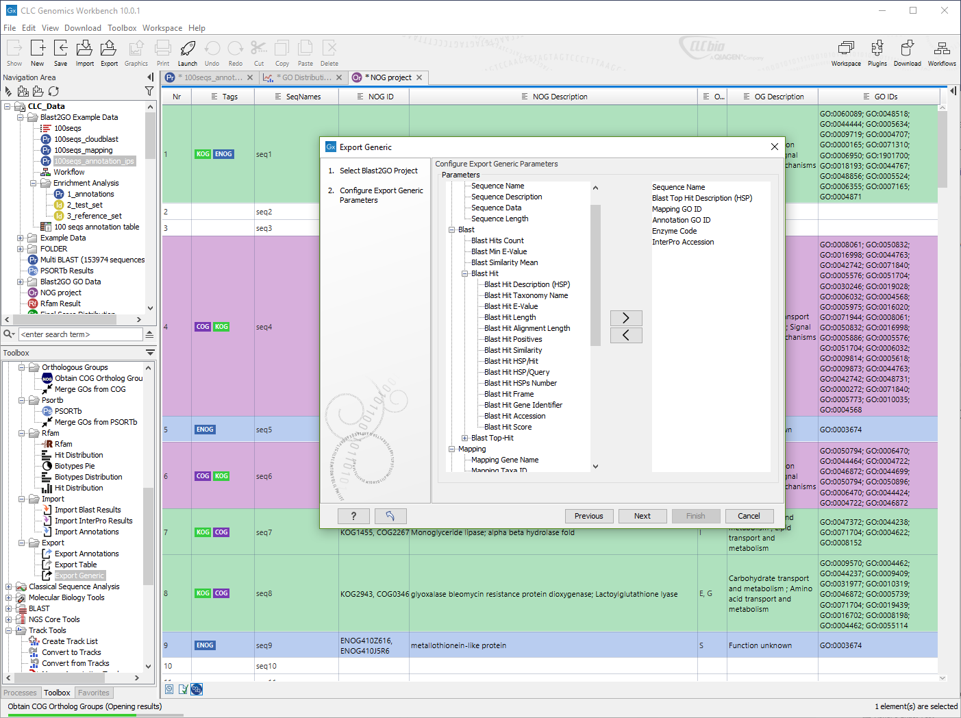This screenshot has width=961, height=718.
Task: Collapse the Enrichment Analysis folder
Action: point(34,183)
